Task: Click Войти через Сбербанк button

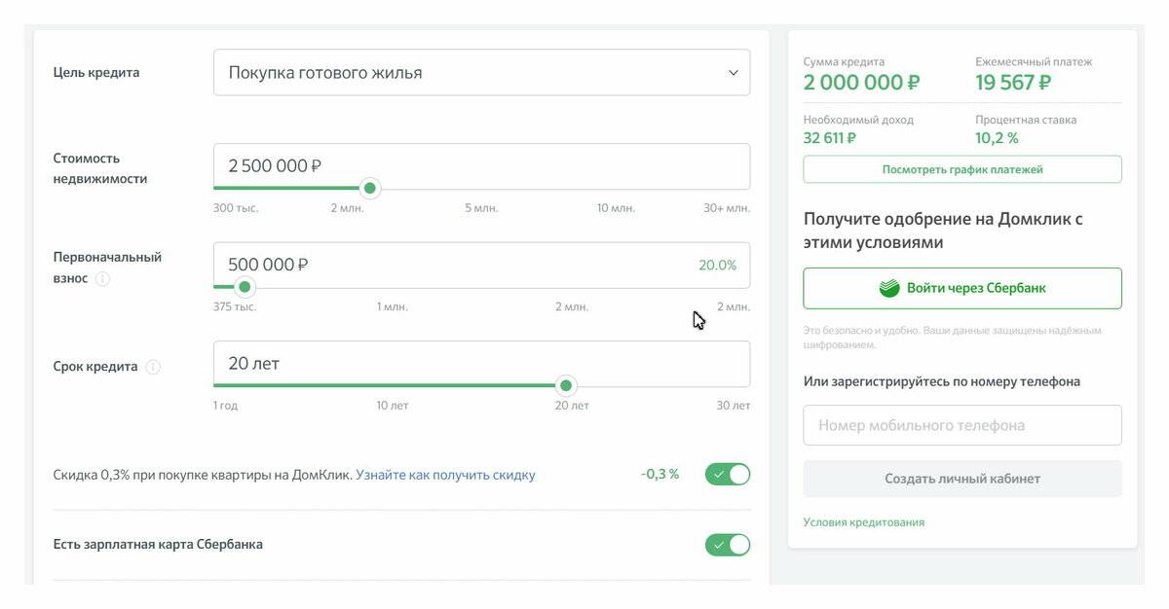Action: 962,289
